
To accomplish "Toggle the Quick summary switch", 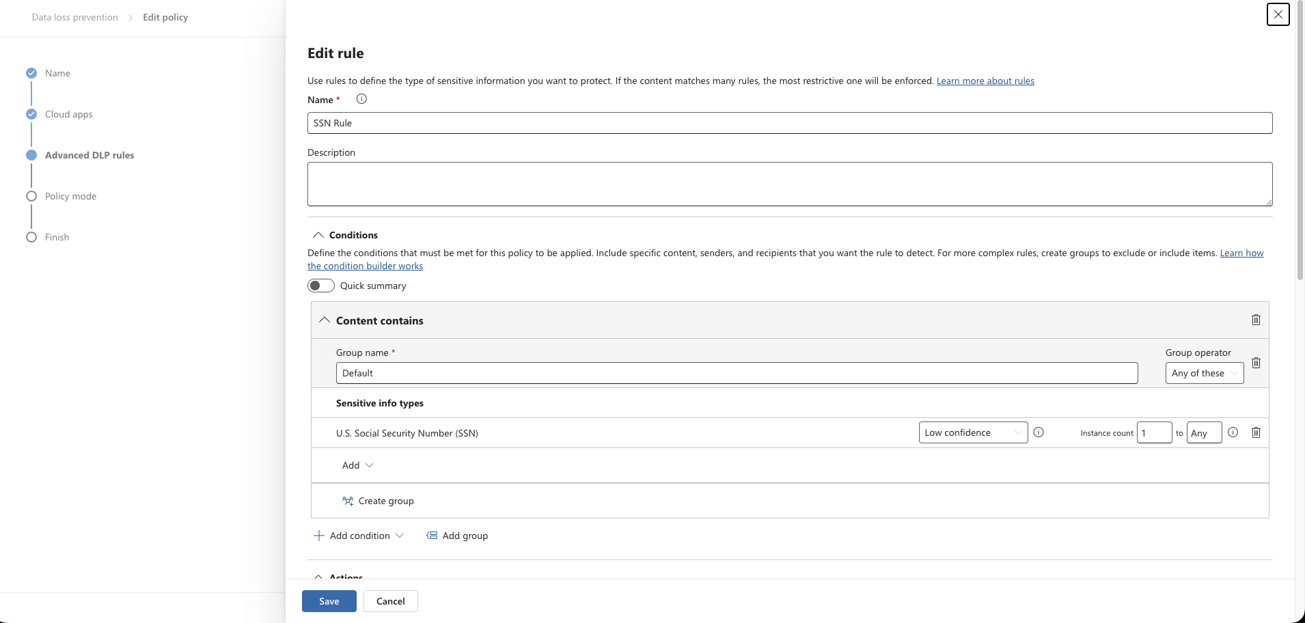I will coord(321,286).
